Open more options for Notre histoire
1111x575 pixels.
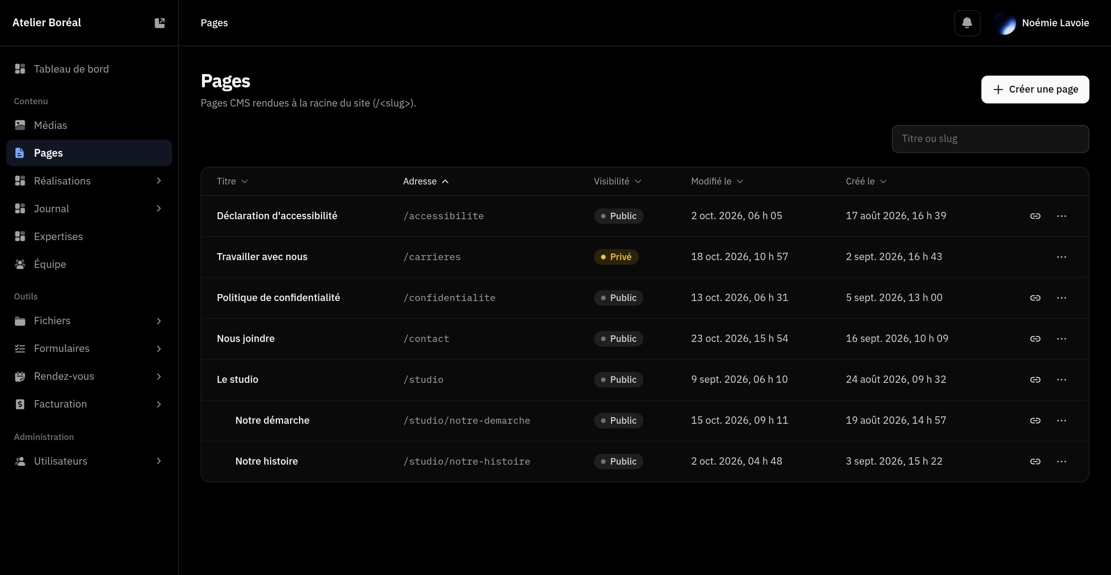(1061, 461)
